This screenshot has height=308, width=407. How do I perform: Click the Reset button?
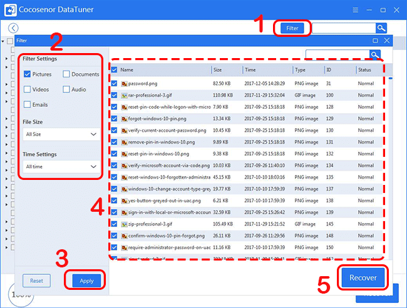tap(36, 281)
